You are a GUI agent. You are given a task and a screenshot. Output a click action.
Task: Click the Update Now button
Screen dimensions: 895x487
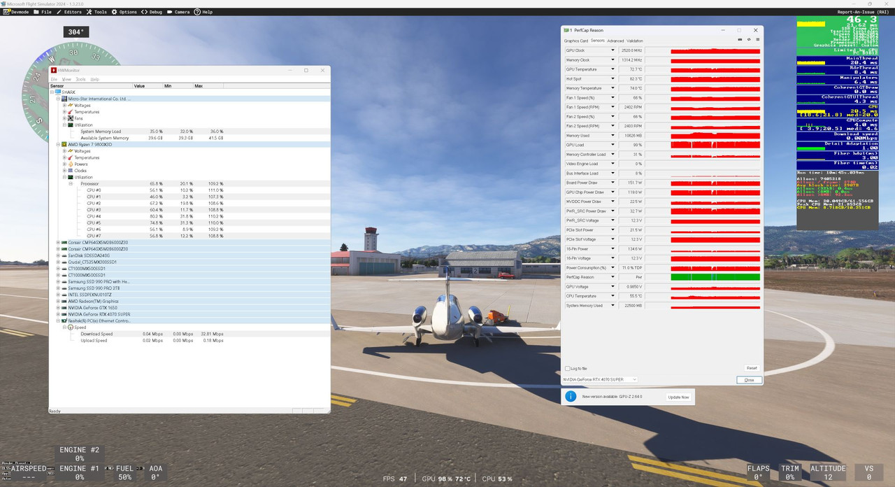678,397
